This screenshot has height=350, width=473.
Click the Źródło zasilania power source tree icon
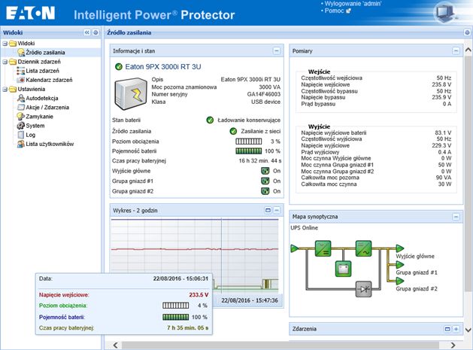pyautogui.click(x=21, y=53)
